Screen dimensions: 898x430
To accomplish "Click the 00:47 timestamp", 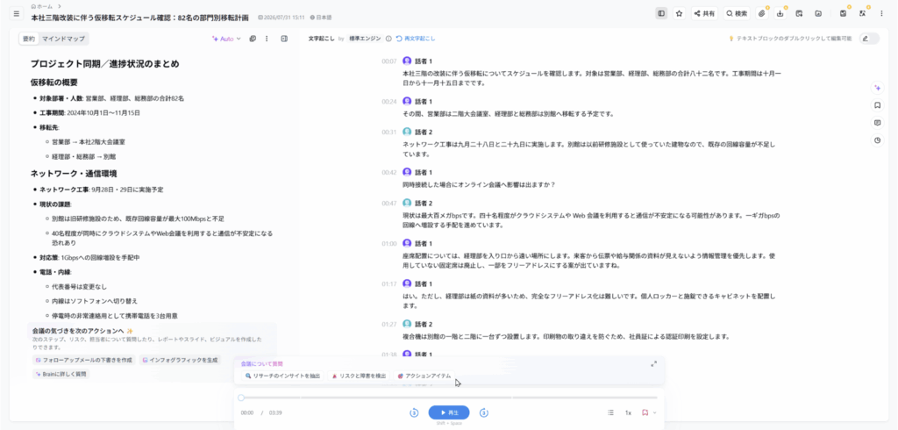I will [x=388, y=203].
